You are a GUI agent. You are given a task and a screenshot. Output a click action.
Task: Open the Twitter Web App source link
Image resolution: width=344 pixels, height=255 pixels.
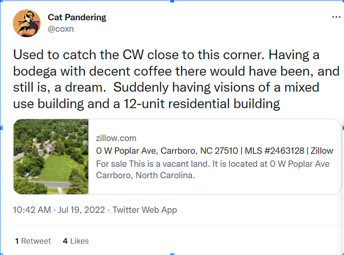[144, 210]
